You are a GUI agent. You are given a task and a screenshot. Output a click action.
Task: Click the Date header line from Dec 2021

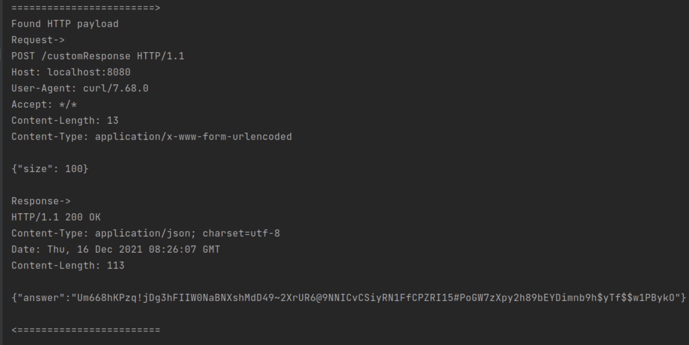tap(116, 250)
